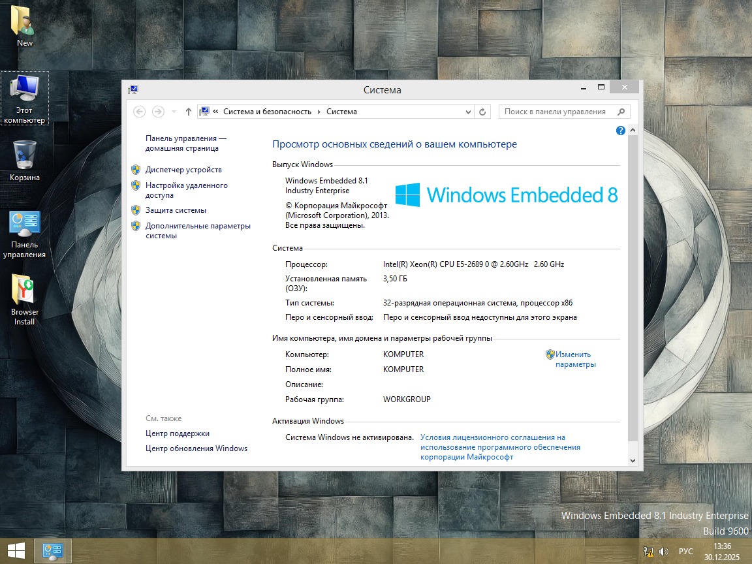
Task: Open the Recycle Bin (Корзина) desktop icon
Action: coord(25,161)
